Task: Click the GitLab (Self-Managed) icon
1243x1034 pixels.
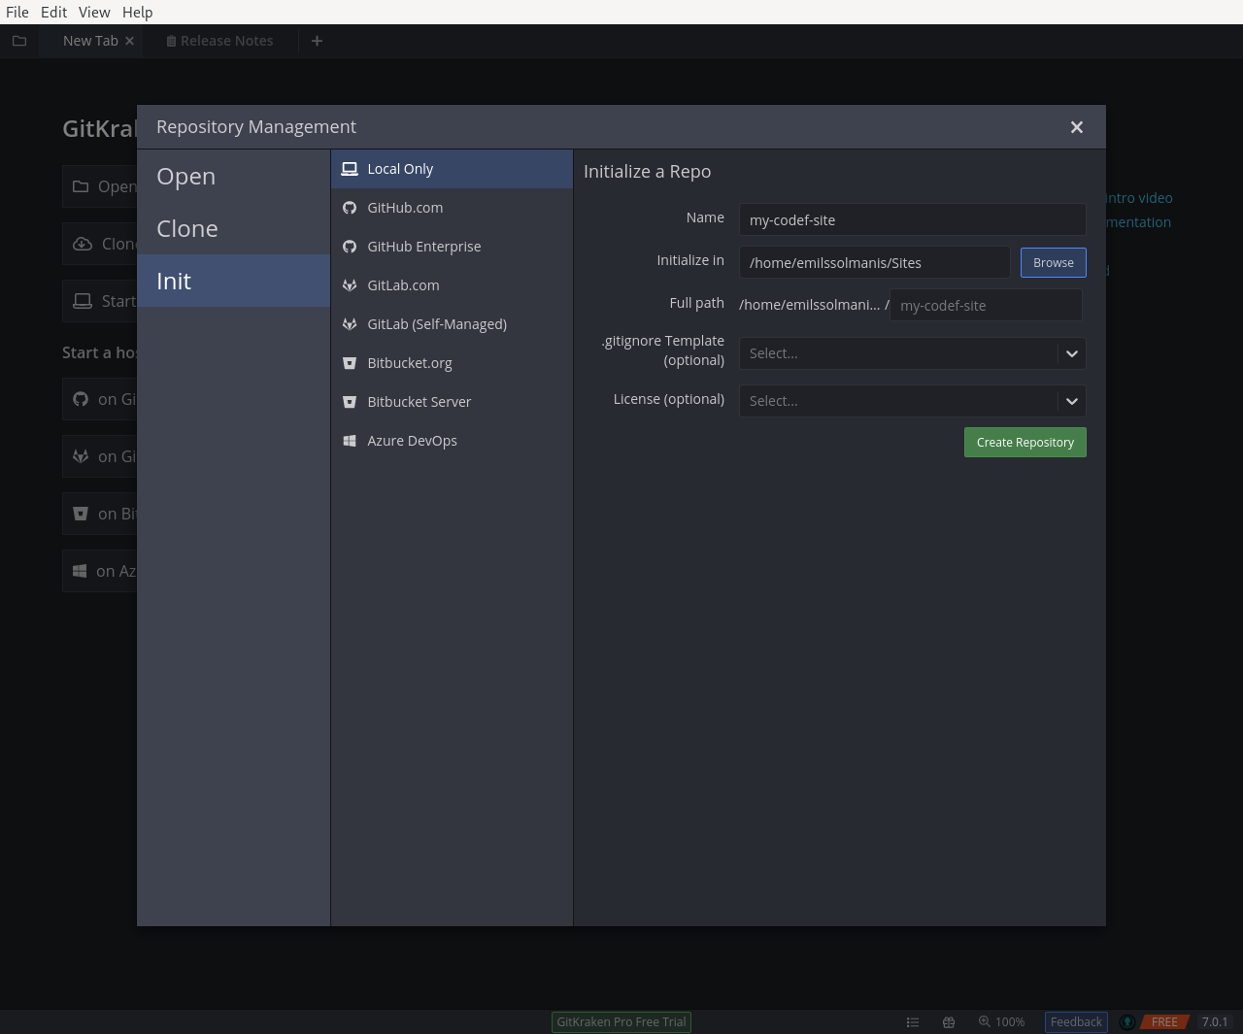Action: [x=350, y=324]
